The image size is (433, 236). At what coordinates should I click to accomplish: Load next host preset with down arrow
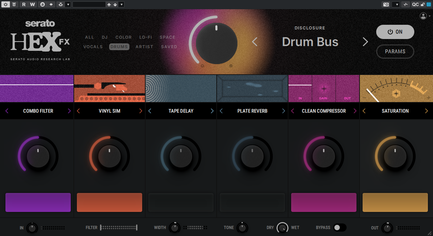click(x=115, y=4)
